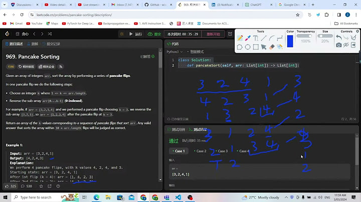Open the blue color swatch picker
Screen dimensions: 361x202
point(290,41)
